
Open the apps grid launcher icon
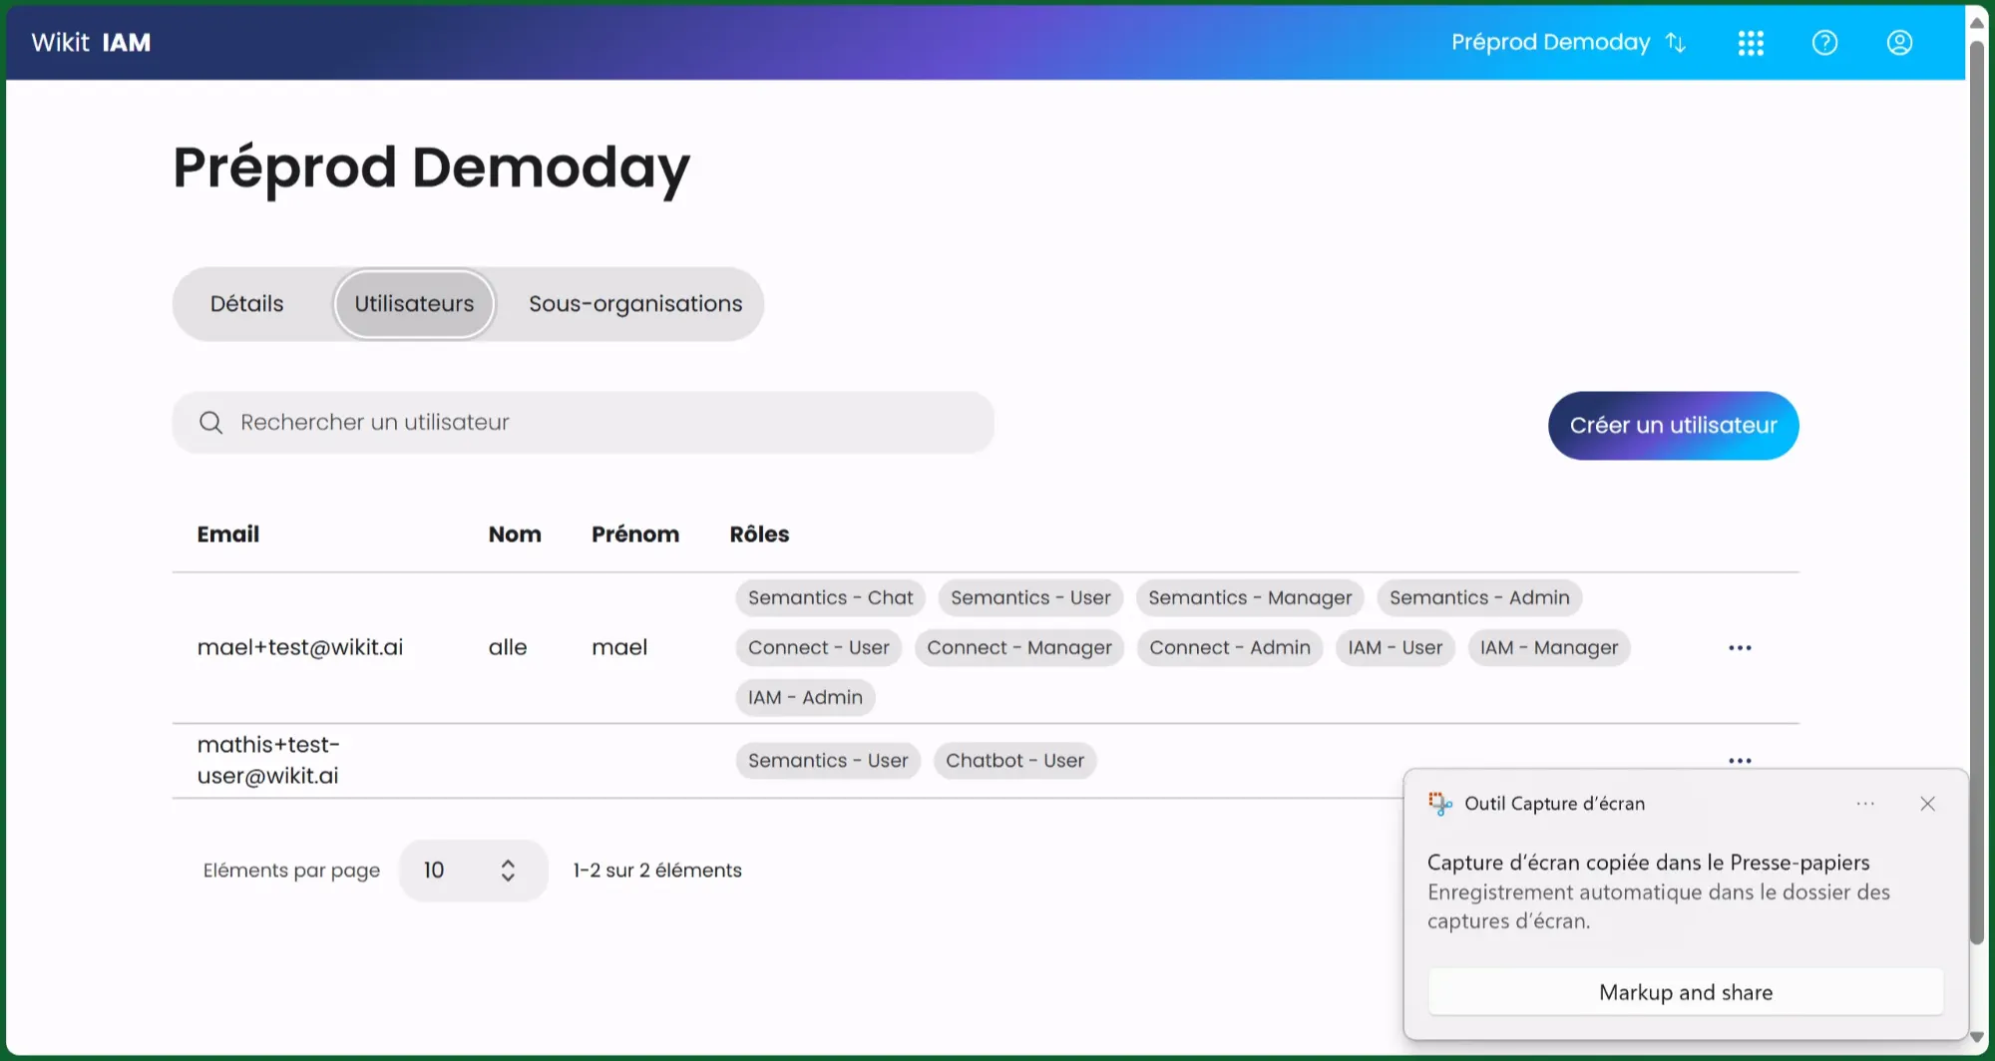pyautogui.click(x=1751, y=43)
